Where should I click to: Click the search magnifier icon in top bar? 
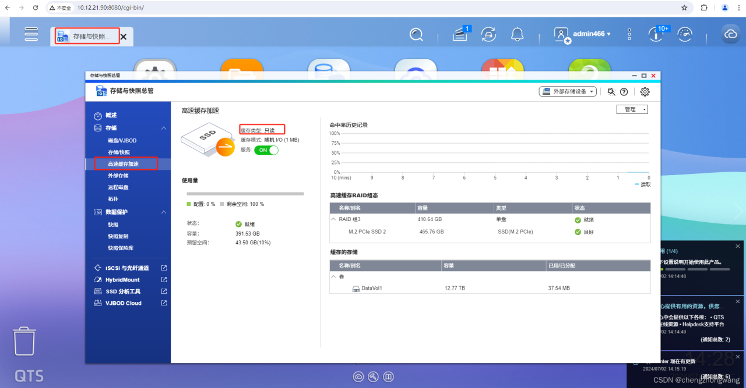point(416,35)
